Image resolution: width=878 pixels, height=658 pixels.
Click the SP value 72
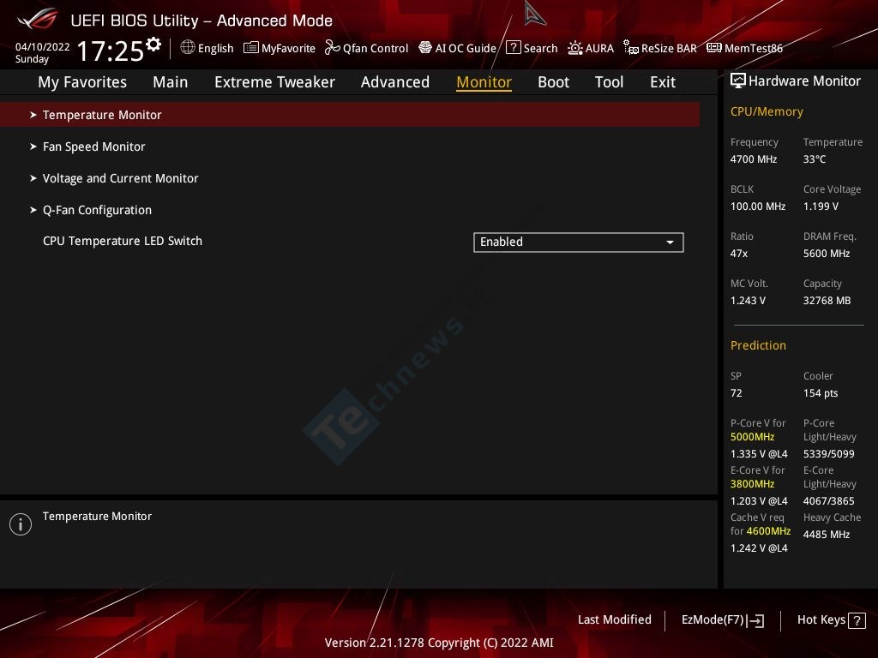[x=736, y=392]
